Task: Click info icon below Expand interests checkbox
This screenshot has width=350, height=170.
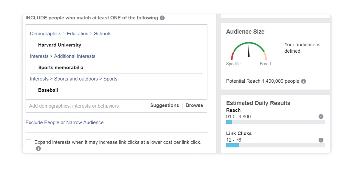Action: tap(38, 148)
